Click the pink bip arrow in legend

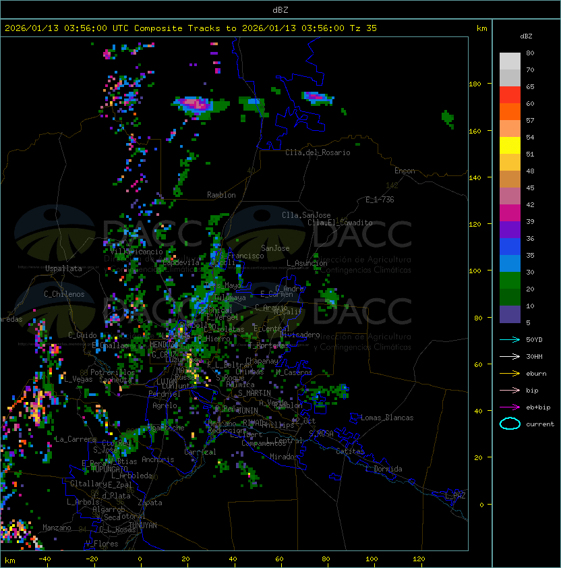(x=510, y=390)
